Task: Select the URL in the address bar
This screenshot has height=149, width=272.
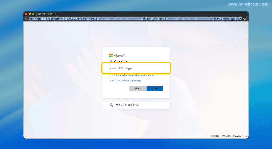Action: (x=135, y=19)
